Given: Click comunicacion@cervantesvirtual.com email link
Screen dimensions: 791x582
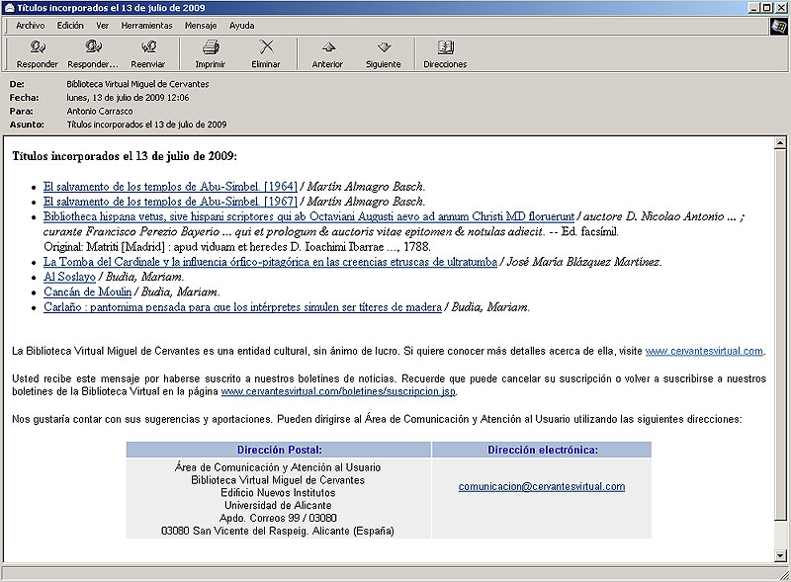Looking at the screenshot, I should tap(542, 487).
